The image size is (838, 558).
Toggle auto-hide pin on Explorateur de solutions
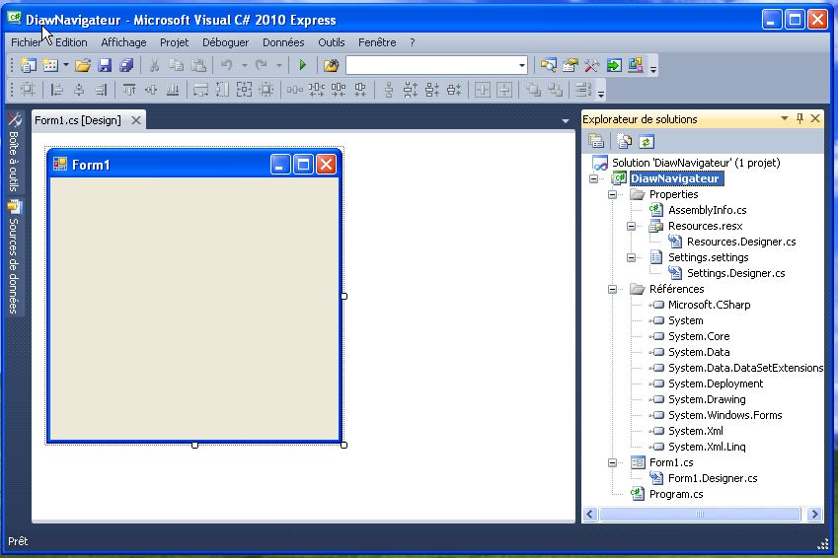(800, 118)
